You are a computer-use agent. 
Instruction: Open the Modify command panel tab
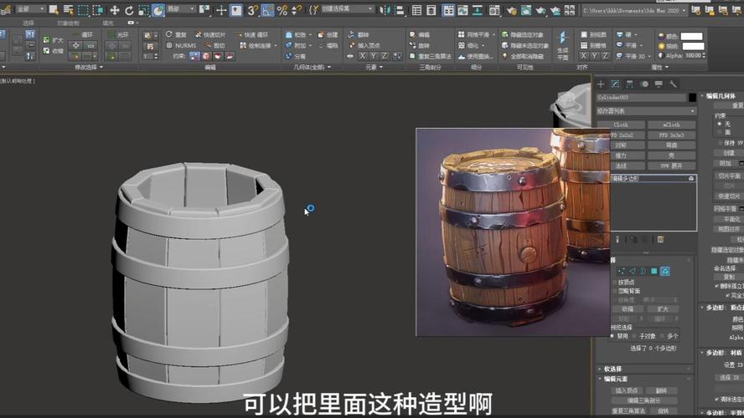(616, 84)
